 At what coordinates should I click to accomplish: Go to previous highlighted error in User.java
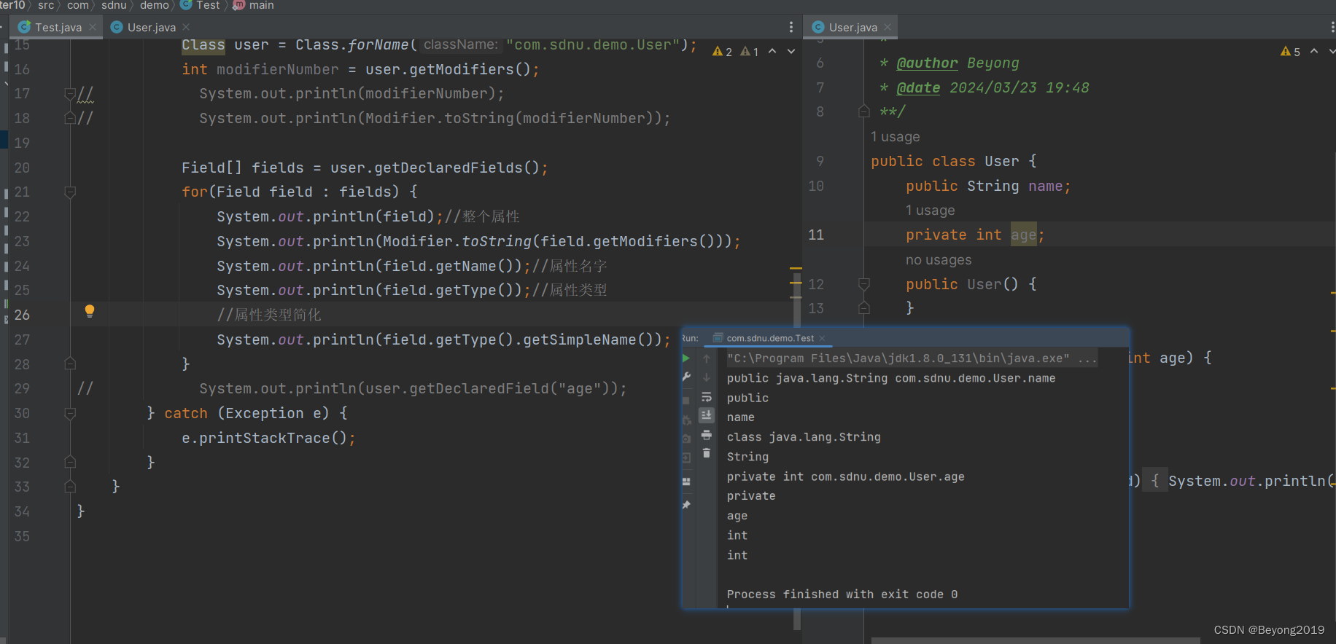(x=1314, y=51)
